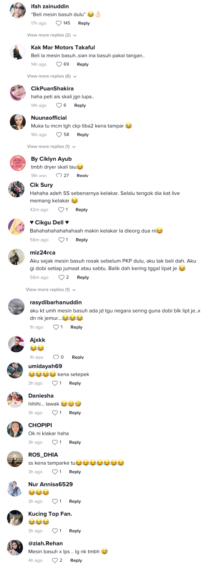This screenshot has width=214, height=566.
Task: Reply to rasydibarhanuddin's comment
Action: 76,327
